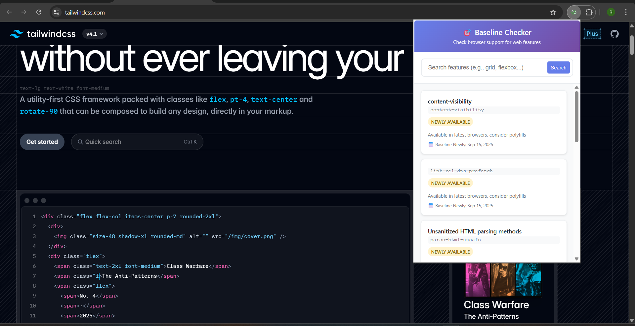
Task: Click the pt-4 class name text
Action: pos(238,100)
